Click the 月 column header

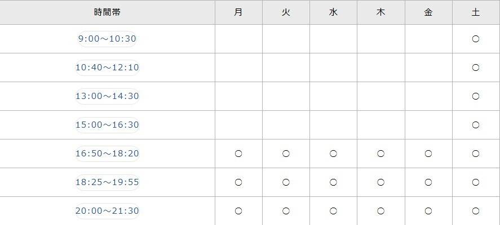click(x=238, y=12)
